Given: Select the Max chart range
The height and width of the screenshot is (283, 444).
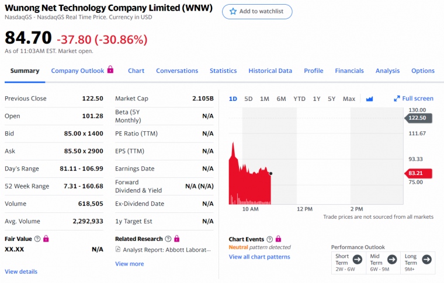Looking at the screenshot, I should pos(349,99).
